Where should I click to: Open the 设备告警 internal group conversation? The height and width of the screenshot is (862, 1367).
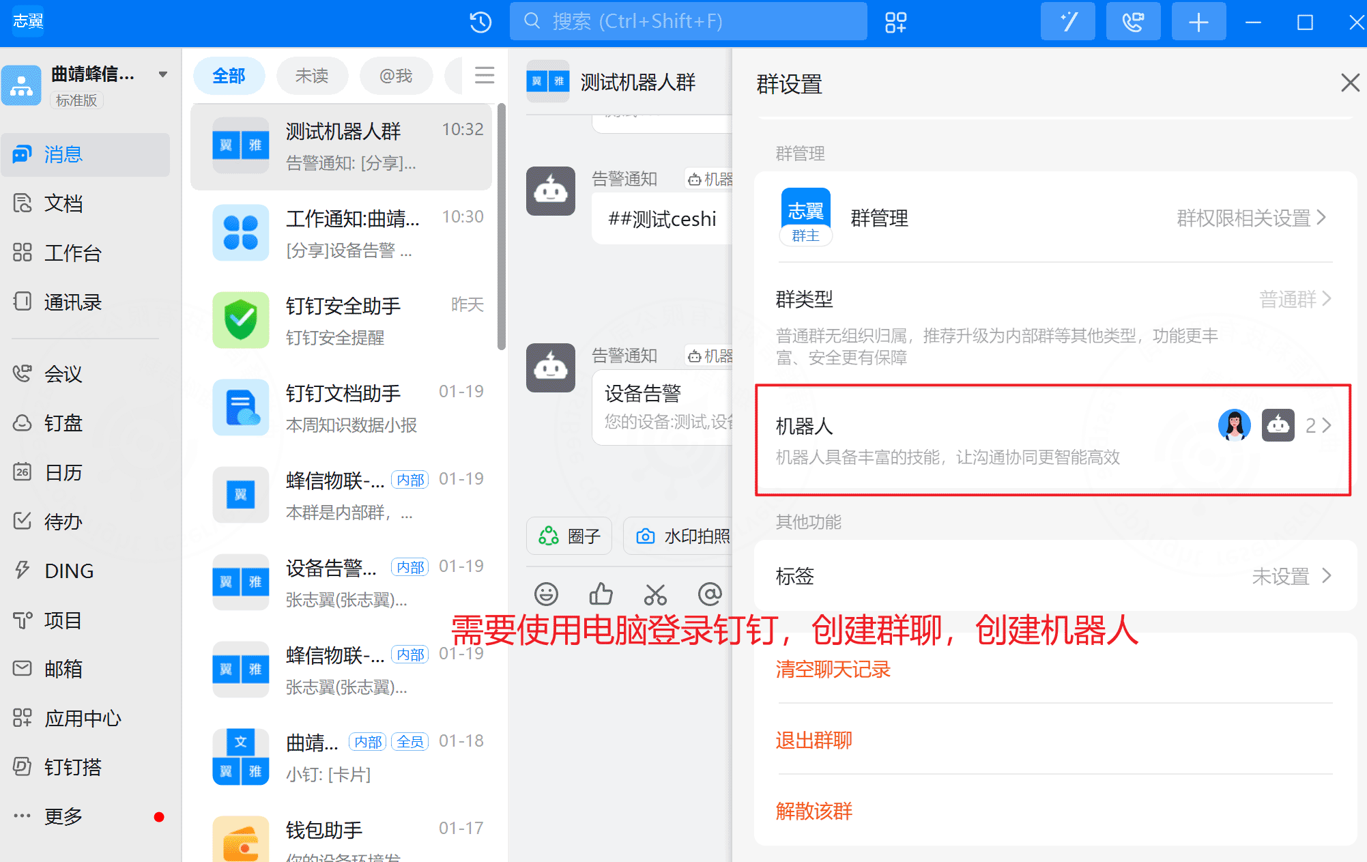341,583
